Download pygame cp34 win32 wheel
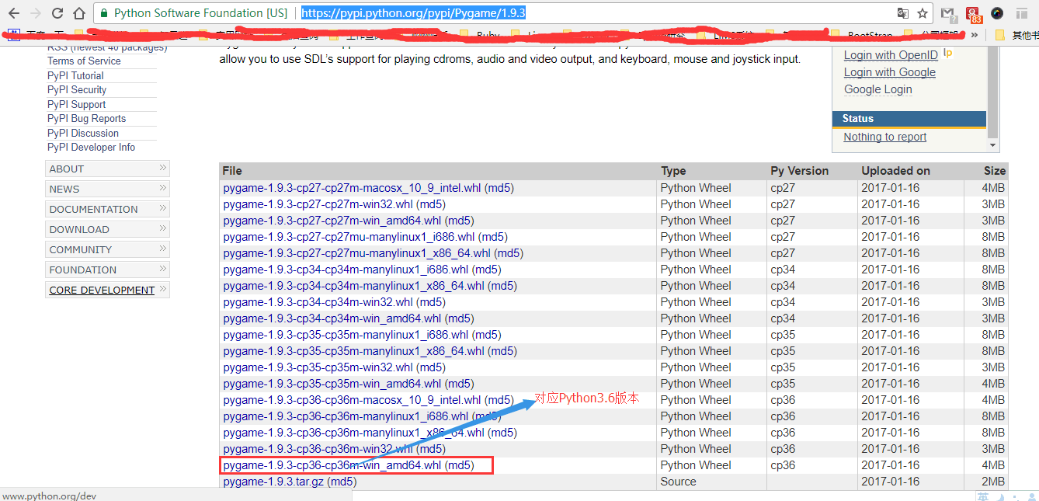The image size is (1039, 501). [x=318, y=302]
